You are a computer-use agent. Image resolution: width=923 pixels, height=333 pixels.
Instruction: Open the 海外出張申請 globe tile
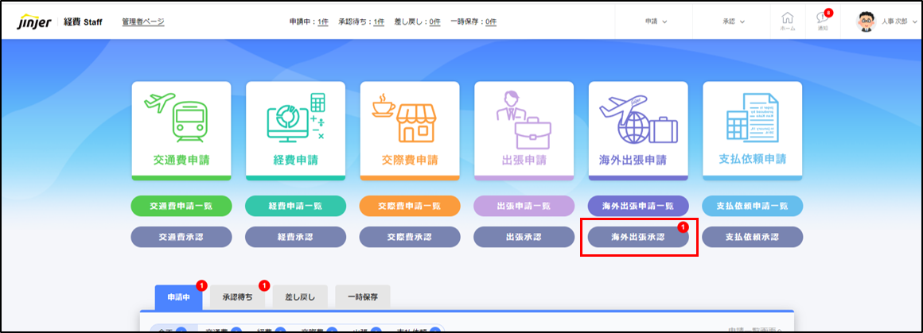pyautogui.click(x=638, y=130)
